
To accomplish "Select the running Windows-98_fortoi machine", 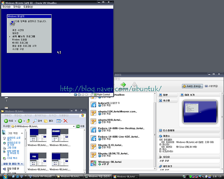I will point(121,163).
